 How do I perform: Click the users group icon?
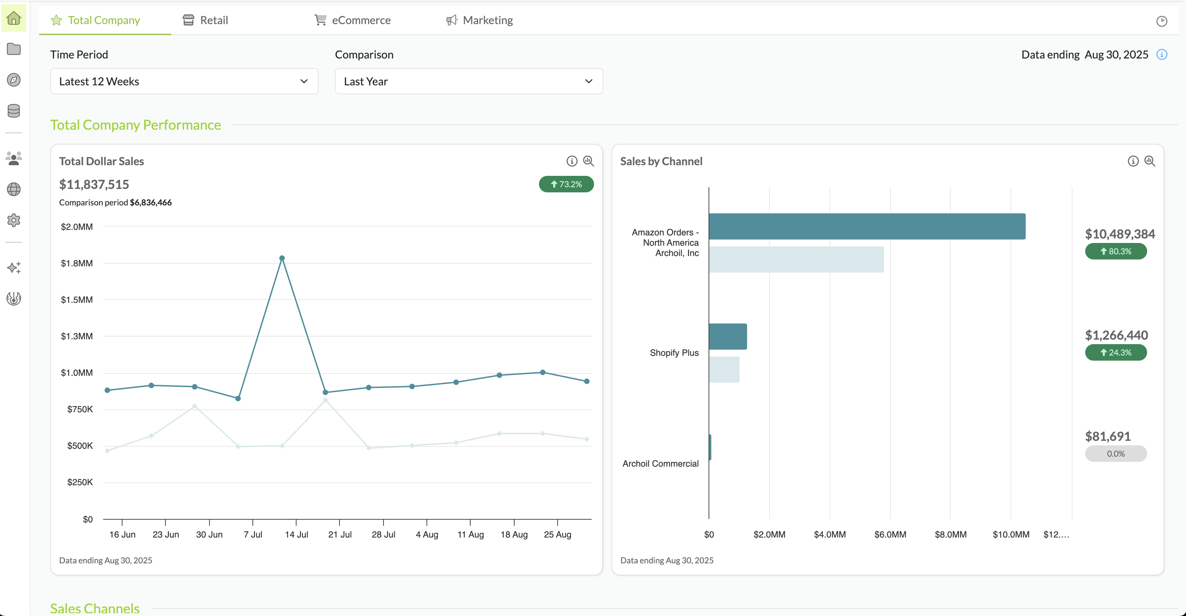point(14,158)
